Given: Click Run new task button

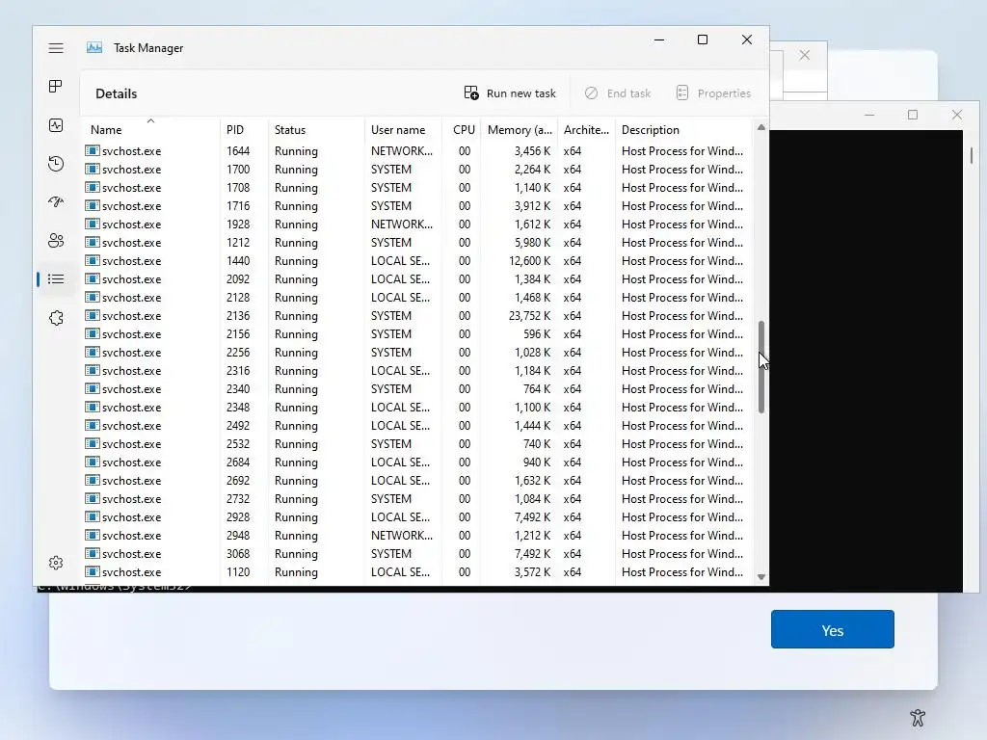Looking at the screenshot, I should click(510, 93).
